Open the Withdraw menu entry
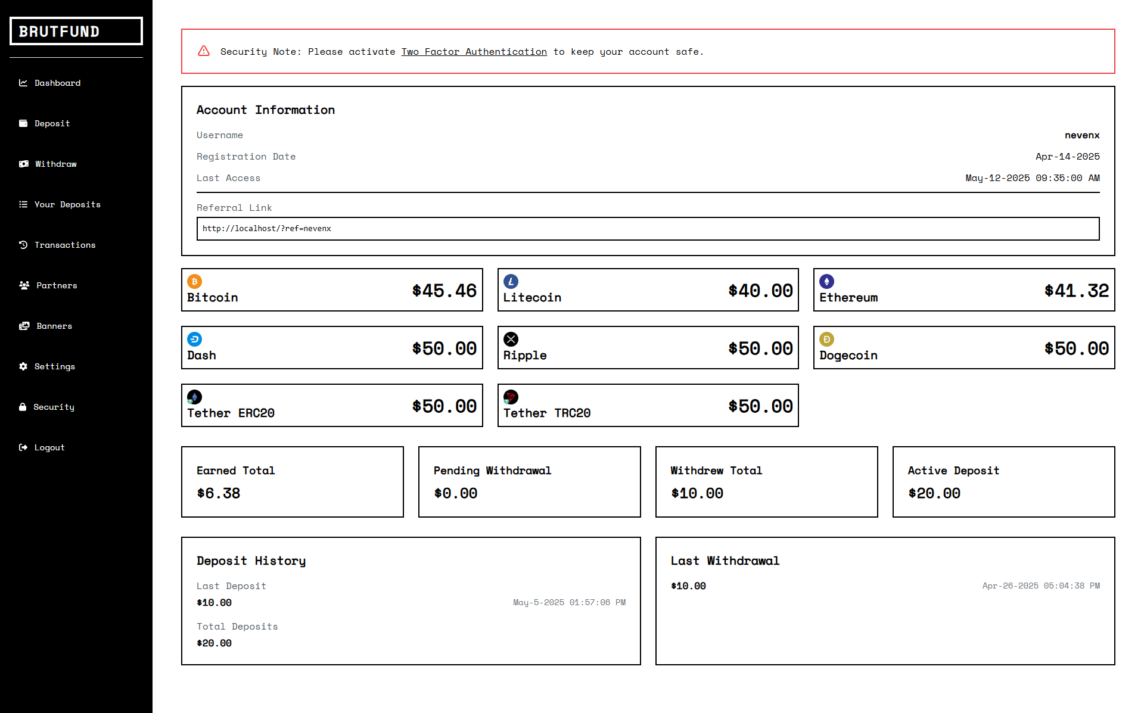The width and height of the screenshot is (1144, 713). [55, 164]
